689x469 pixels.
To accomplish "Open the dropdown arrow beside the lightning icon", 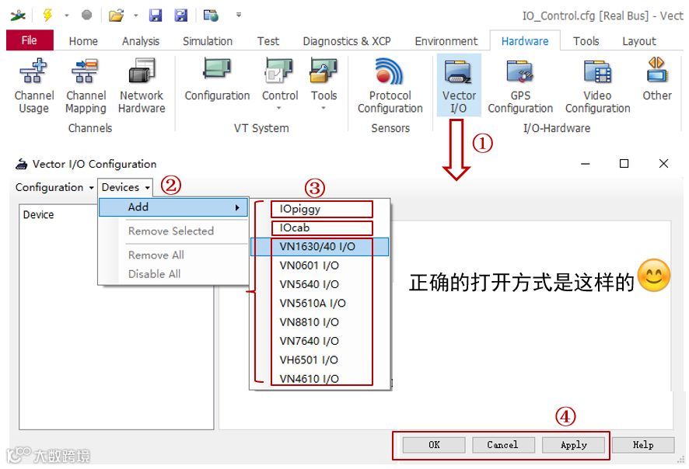I will (67, 16).
